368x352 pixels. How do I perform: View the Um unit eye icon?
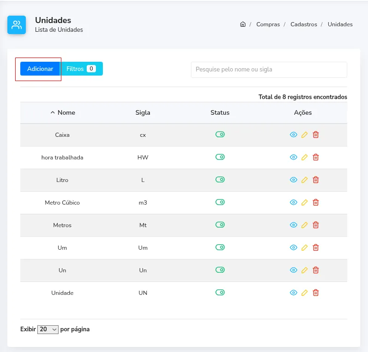coord(293,247)
